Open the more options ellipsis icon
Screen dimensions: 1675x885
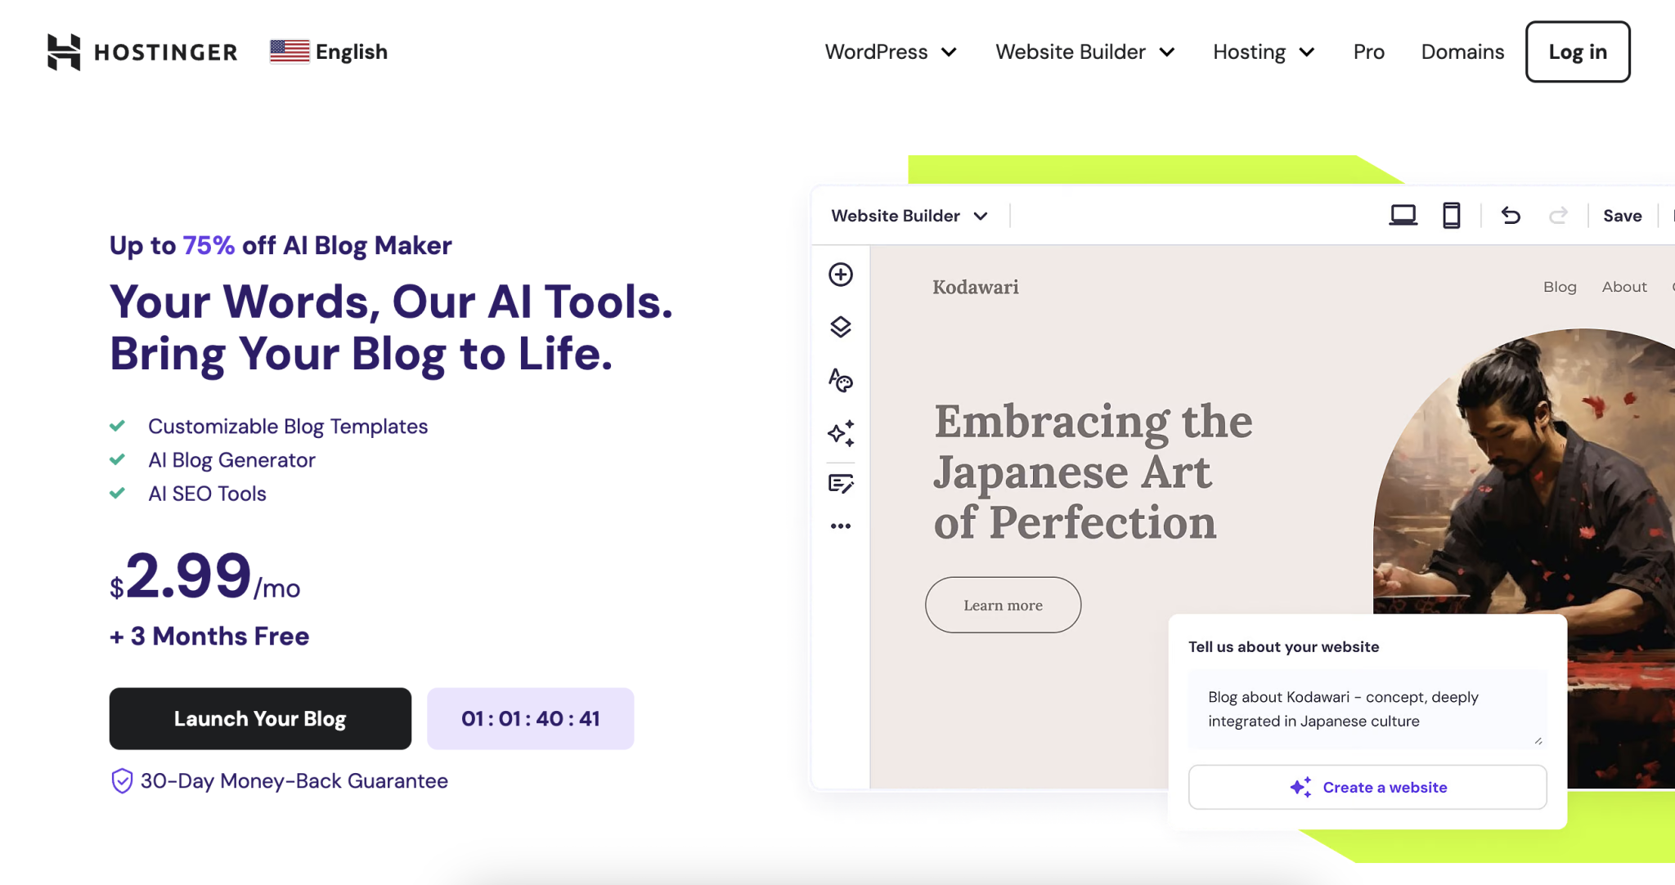pos(840,525)
